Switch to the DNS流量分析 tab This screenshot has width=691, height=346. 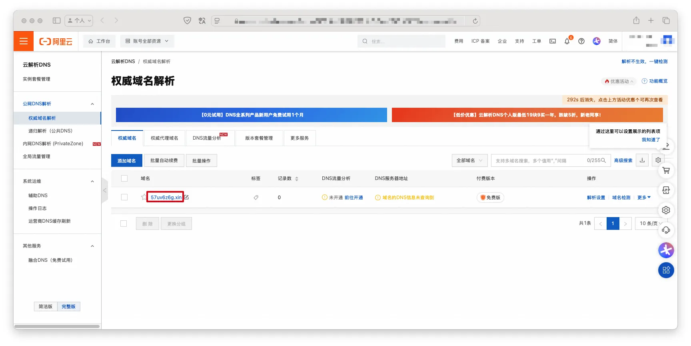click(x=207, y=138)
